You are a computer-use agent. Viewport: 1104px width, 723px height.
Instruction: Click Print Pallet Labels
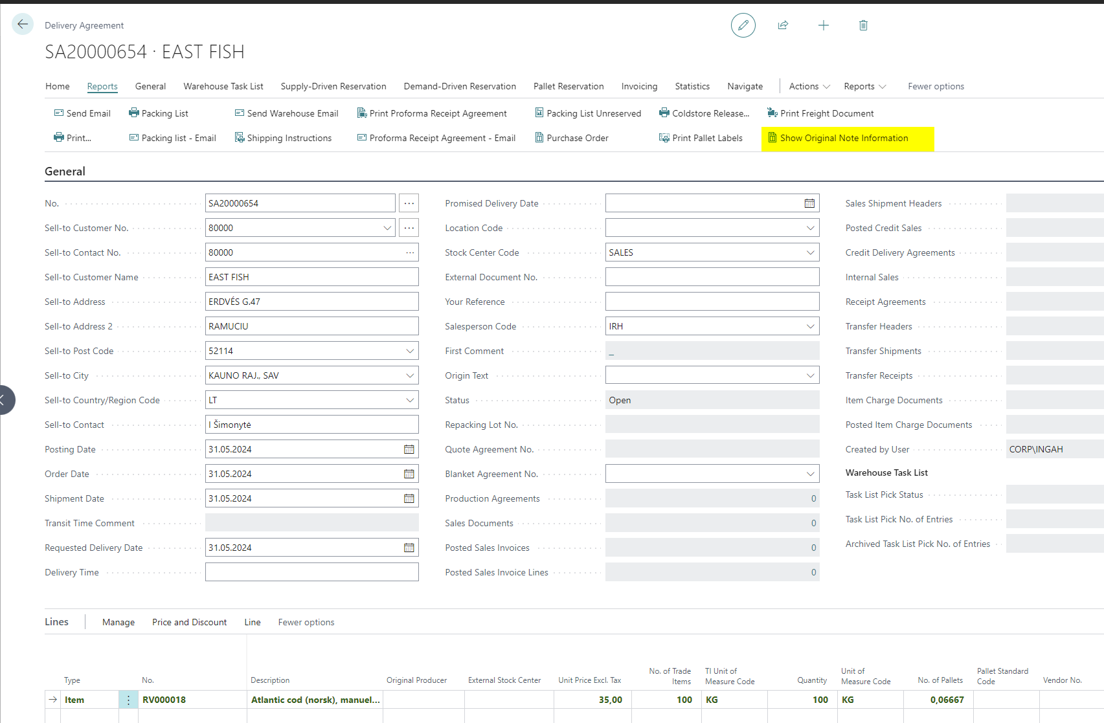(x=706, y=138)
